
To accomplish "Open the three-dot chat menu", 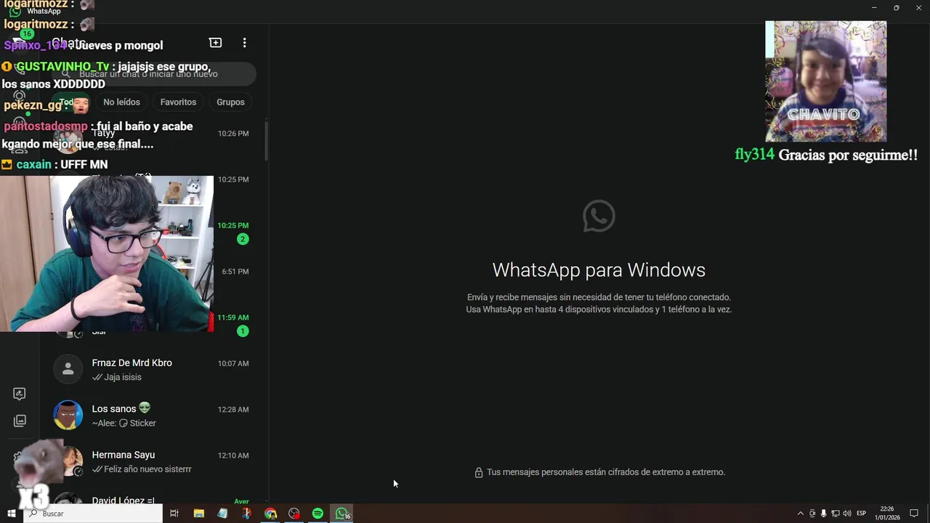I will (x=244, y=43).
